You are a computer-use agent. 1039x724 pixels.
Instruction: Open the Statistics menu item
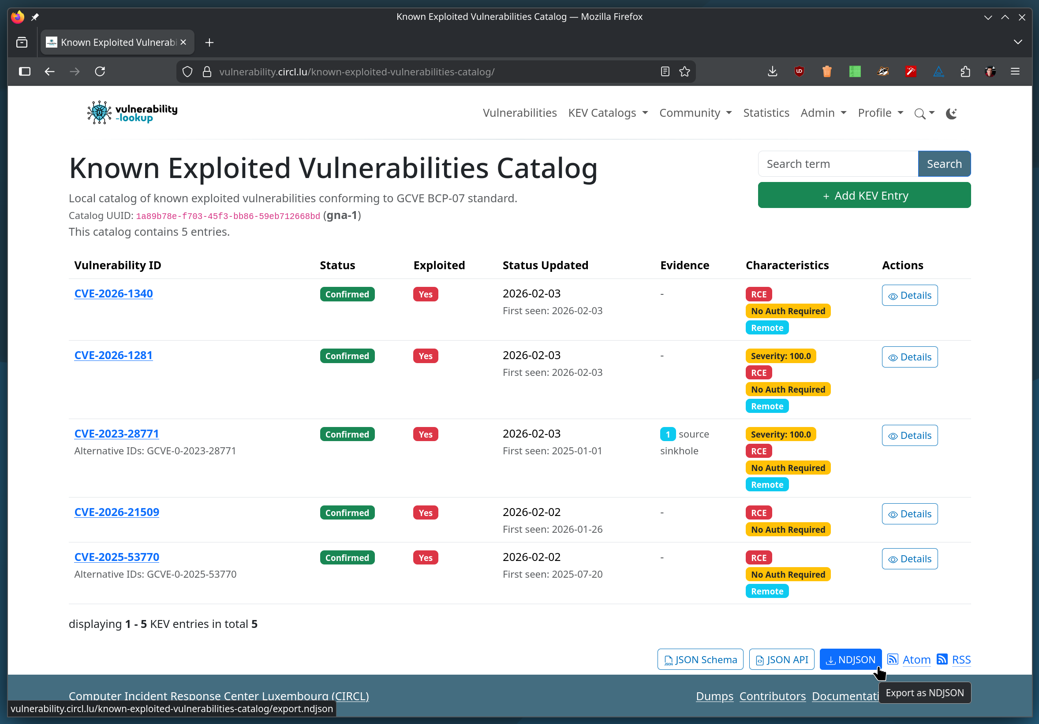click(766, 113)
